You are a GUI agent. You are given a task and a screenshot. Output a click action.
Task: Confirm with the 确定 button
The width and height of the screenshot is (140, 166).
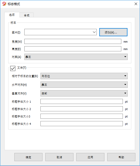[28, 157]
